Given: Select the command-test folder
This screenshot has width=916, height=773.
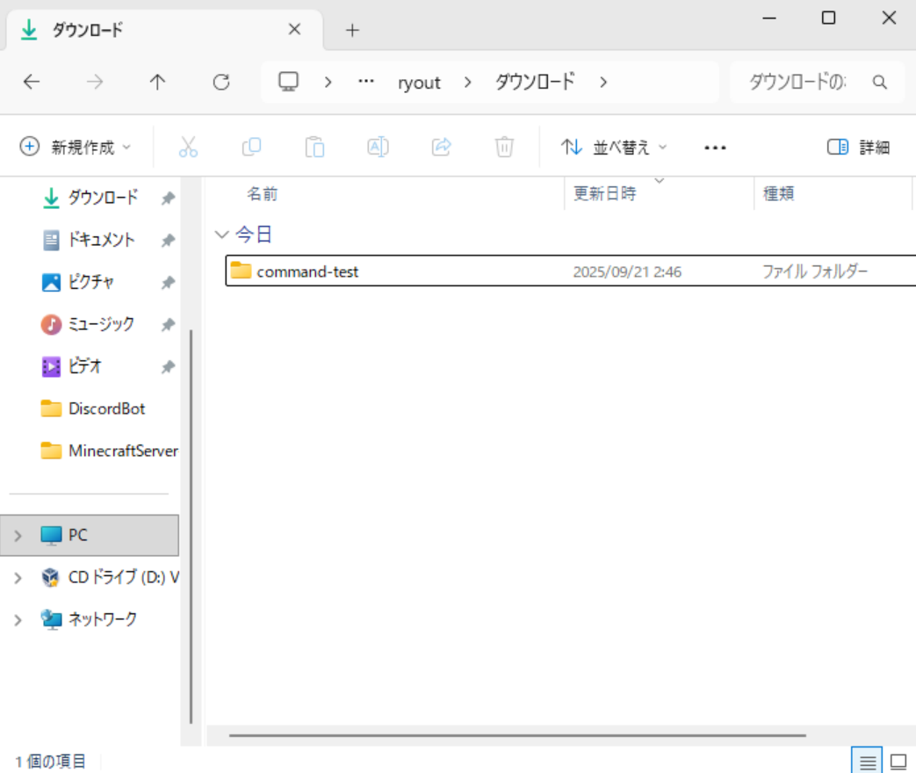Looking at the screenshot, I should coord(307,271).
